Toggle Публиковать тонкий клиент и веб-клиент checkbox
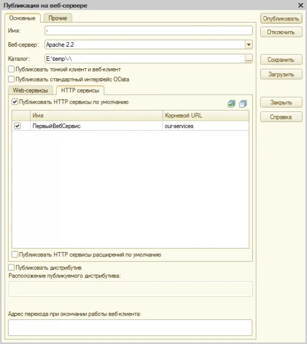The height and width of the screenshot is (344, 307). pyautogui.click(x=11, y=69)
